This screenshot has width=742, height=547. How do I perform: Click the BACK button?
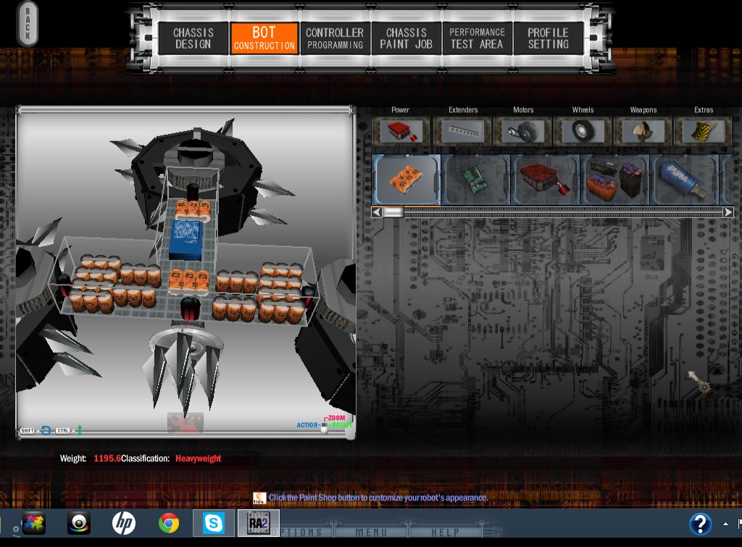click(x=28, y=24)
